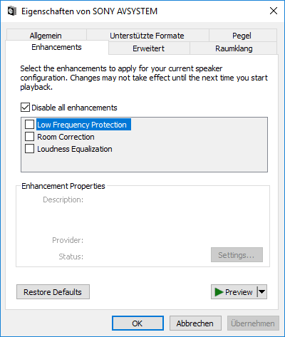Click Restore Defaults button
Screen dimensions: 285x337
pos(53,291)
